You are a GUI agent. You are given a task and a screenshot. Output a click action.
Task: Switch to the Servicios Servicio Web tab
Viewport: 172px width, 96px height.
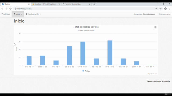click(x=76, y=4)
